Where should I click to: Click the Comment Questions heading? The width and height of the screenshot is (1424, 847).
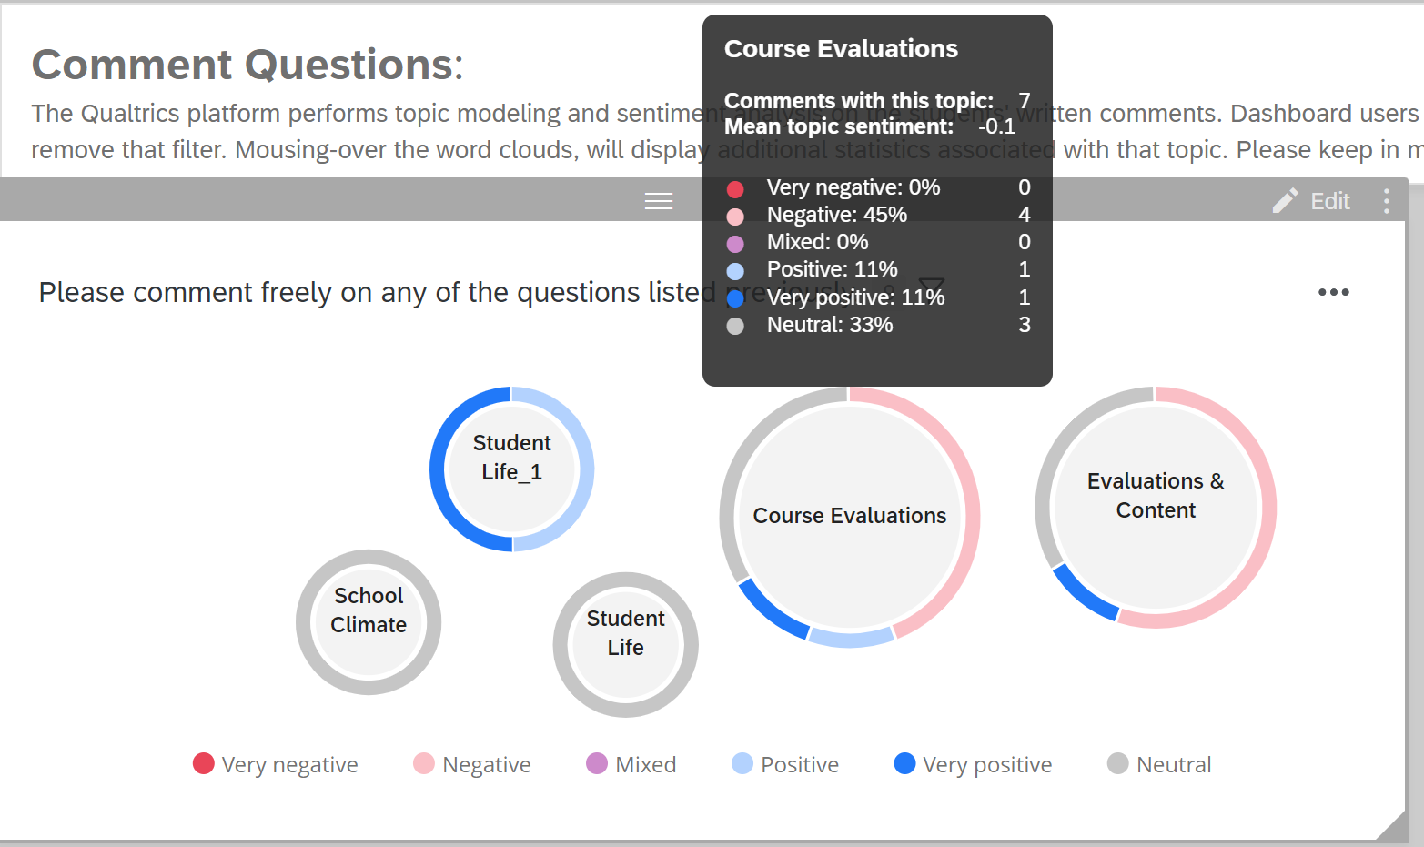[247, 65]
